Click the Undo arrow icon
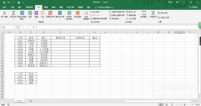The image size is (201, 106). click(8, 2)
